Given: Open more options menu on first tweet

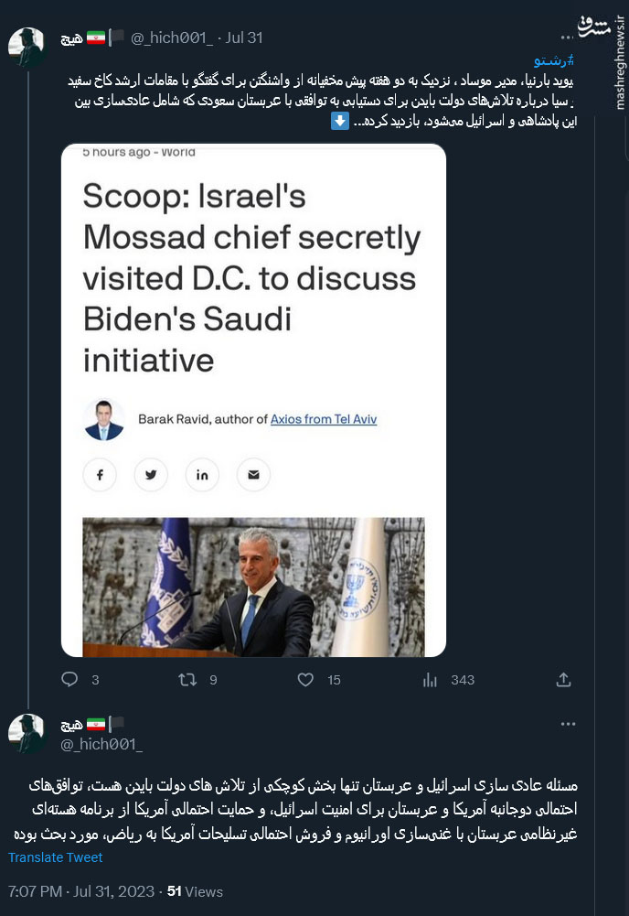Looking at the screenshot, I should tap(568, 35).
